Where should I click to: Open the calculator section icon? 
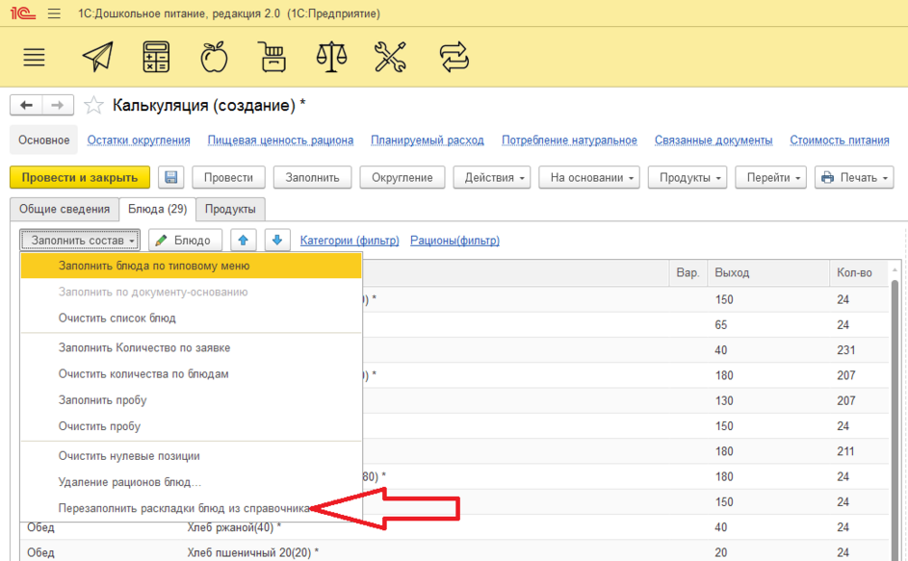[156, 58]
